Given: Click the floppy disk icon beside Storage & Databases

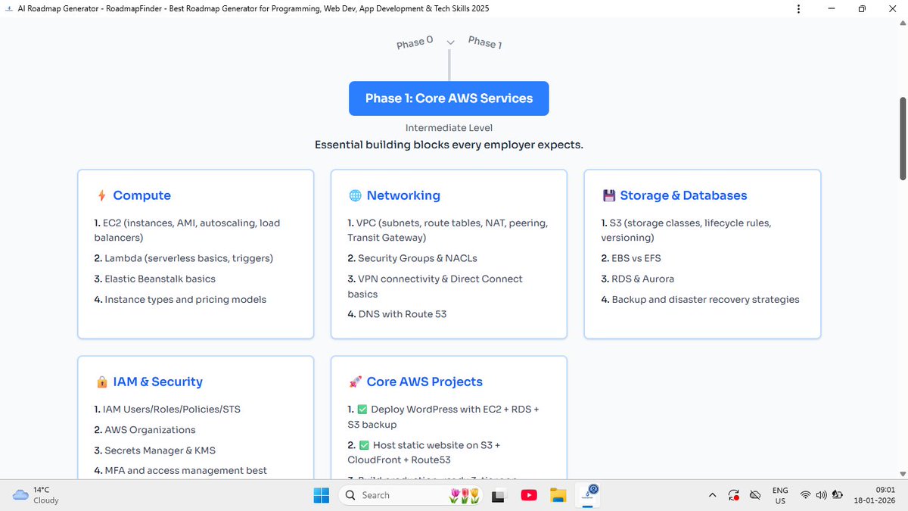Looking at the screenshot, I should [x=608, y=195].
